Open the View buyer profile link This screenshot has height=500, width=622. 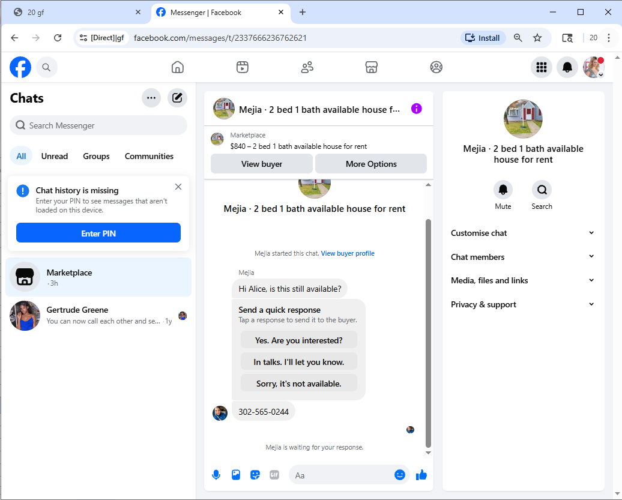[348, 253]
